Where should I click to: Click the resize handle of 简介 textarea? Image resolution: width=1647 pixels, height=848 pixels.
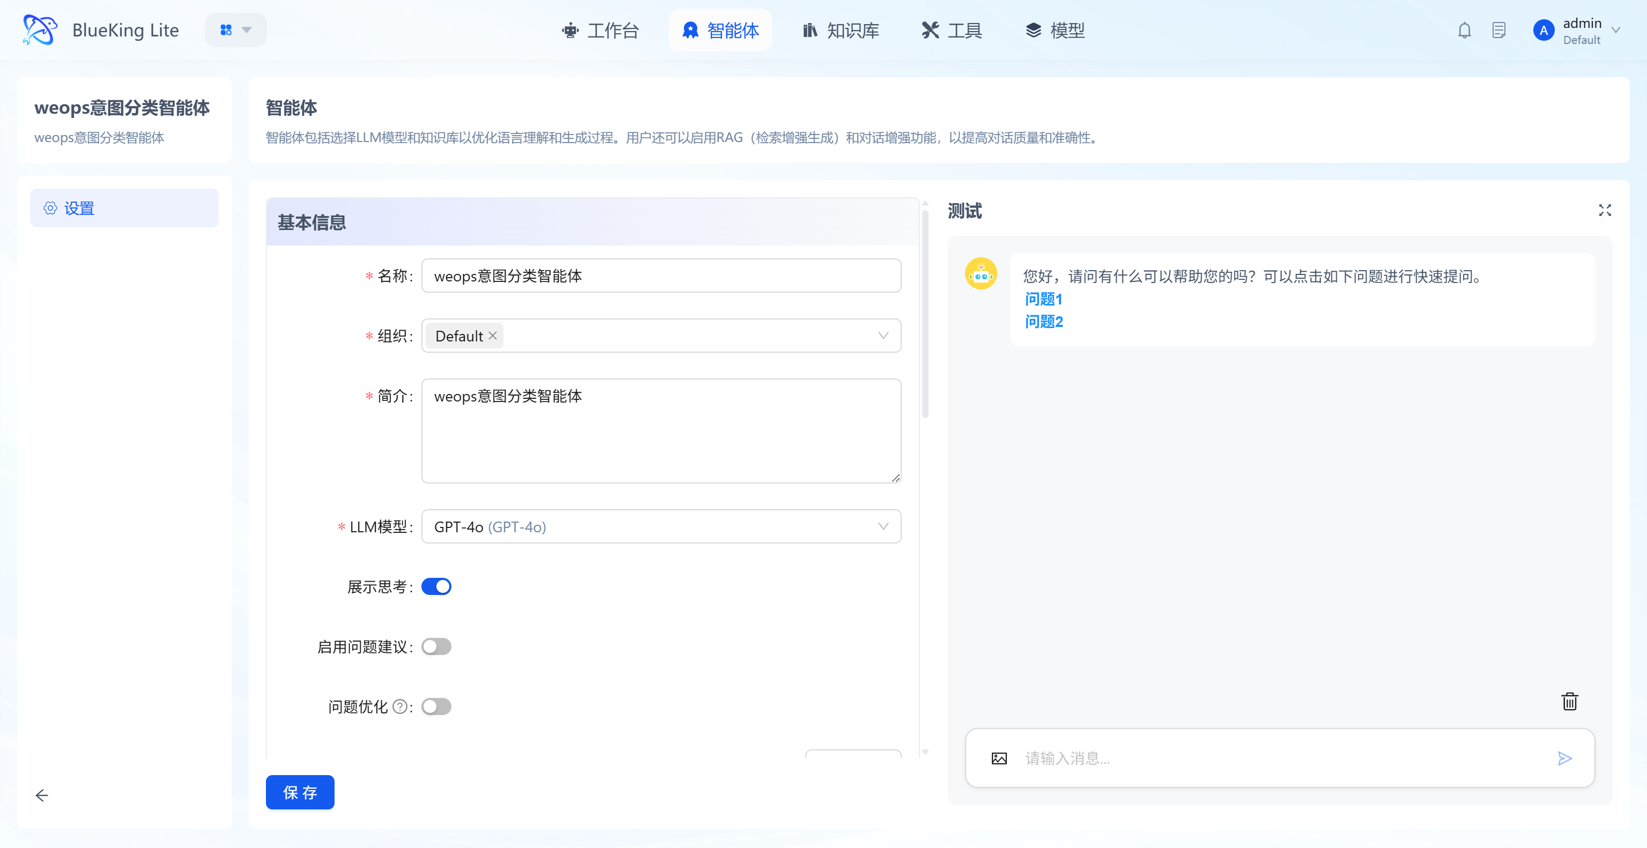pos(896,478)
